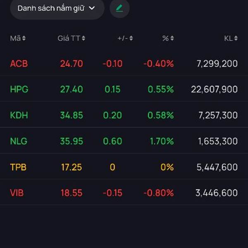Click the green pencil edit icon
This screenshot has height=248, width=248.
119,8
